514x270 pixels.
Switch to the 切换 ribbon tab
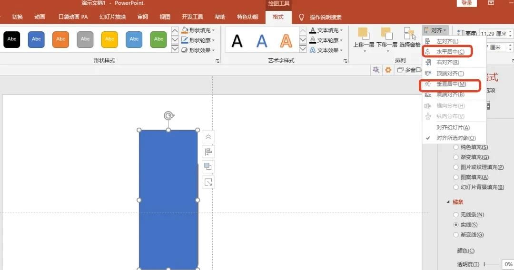[18, 17]
